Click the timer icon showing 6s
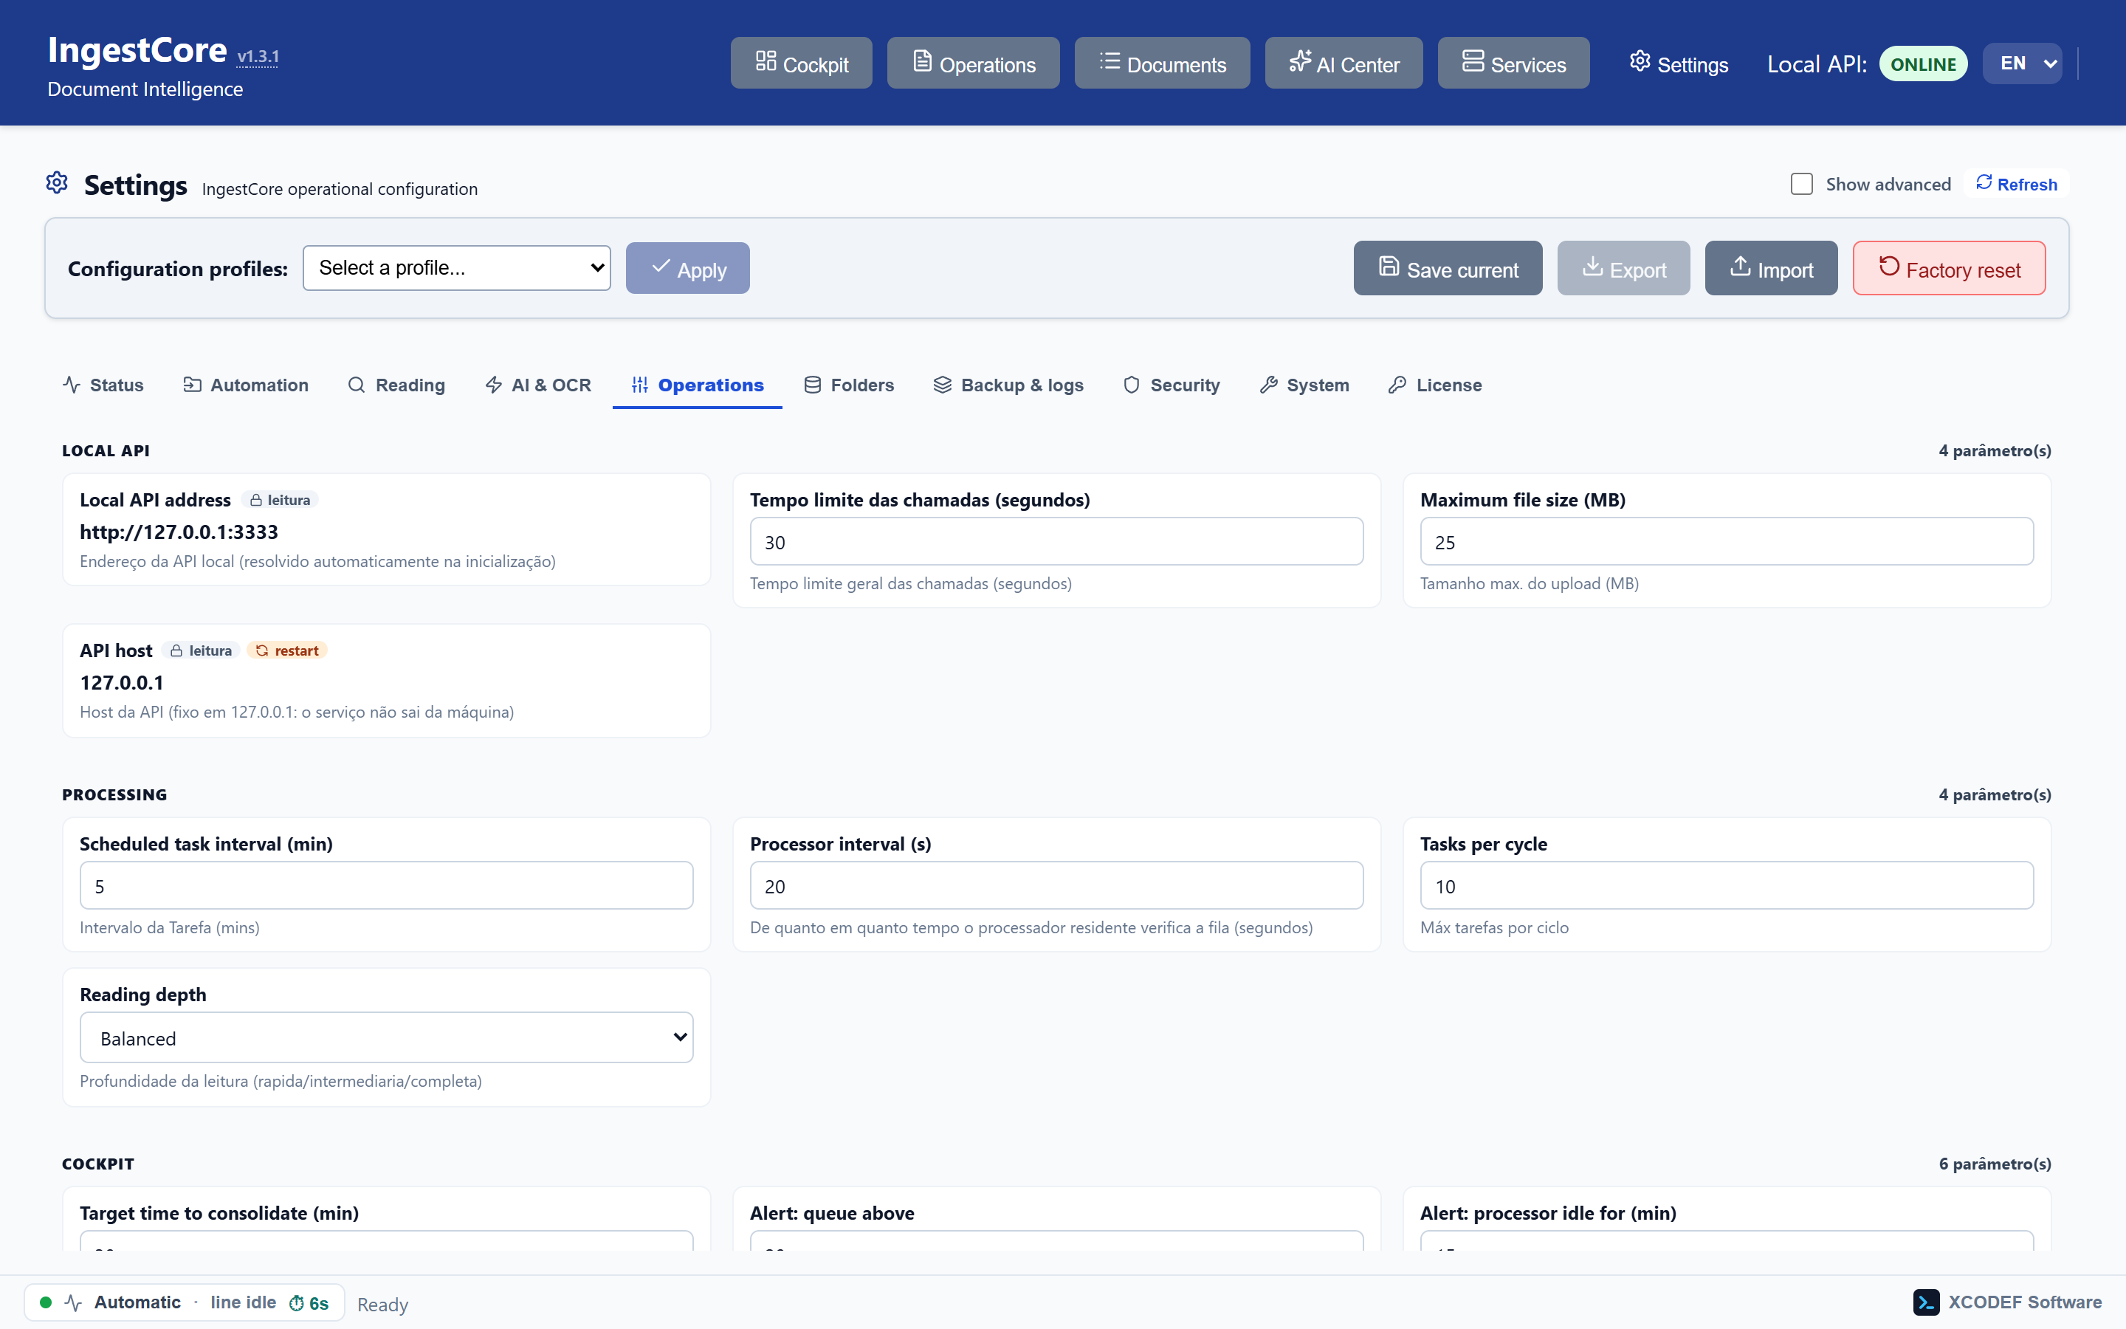 pyautogui.click(x=297, y=1302)
